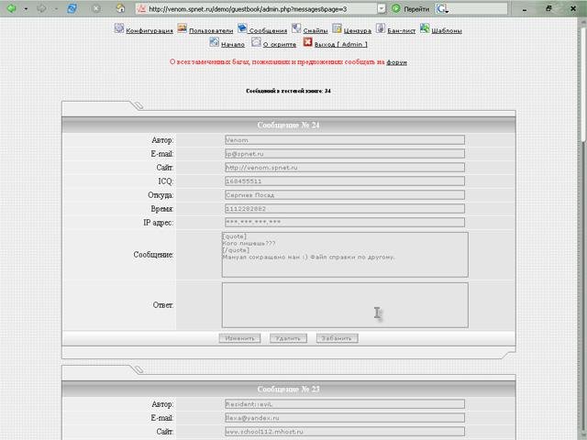Screen dimensions: 587x440
Task: Click the browser search box
Action: coord(479,8)
